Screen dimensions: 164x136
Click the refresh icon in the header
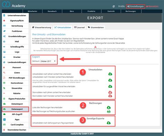(x=113, y=7)
